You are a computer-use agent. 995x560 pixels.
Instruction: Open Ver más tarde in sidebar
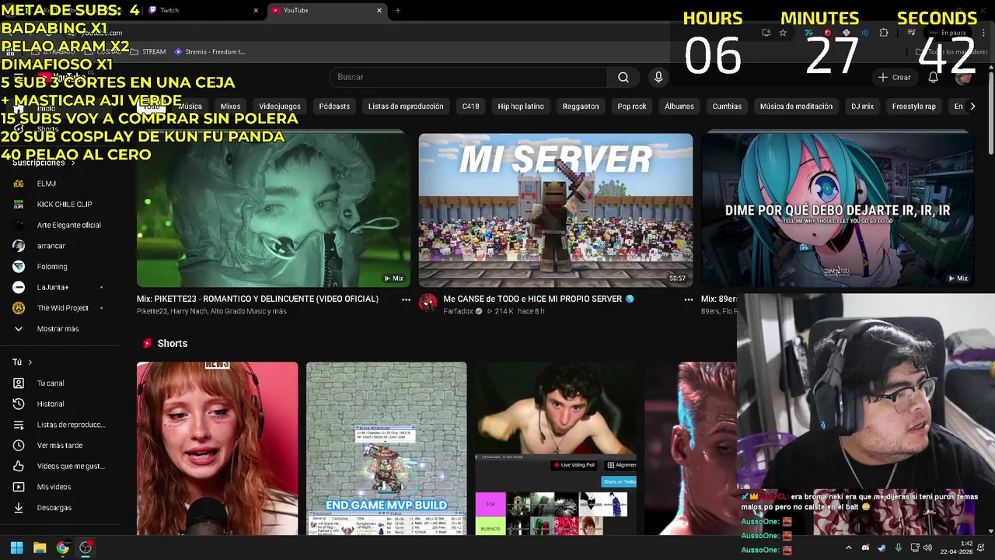coord(59,445)
